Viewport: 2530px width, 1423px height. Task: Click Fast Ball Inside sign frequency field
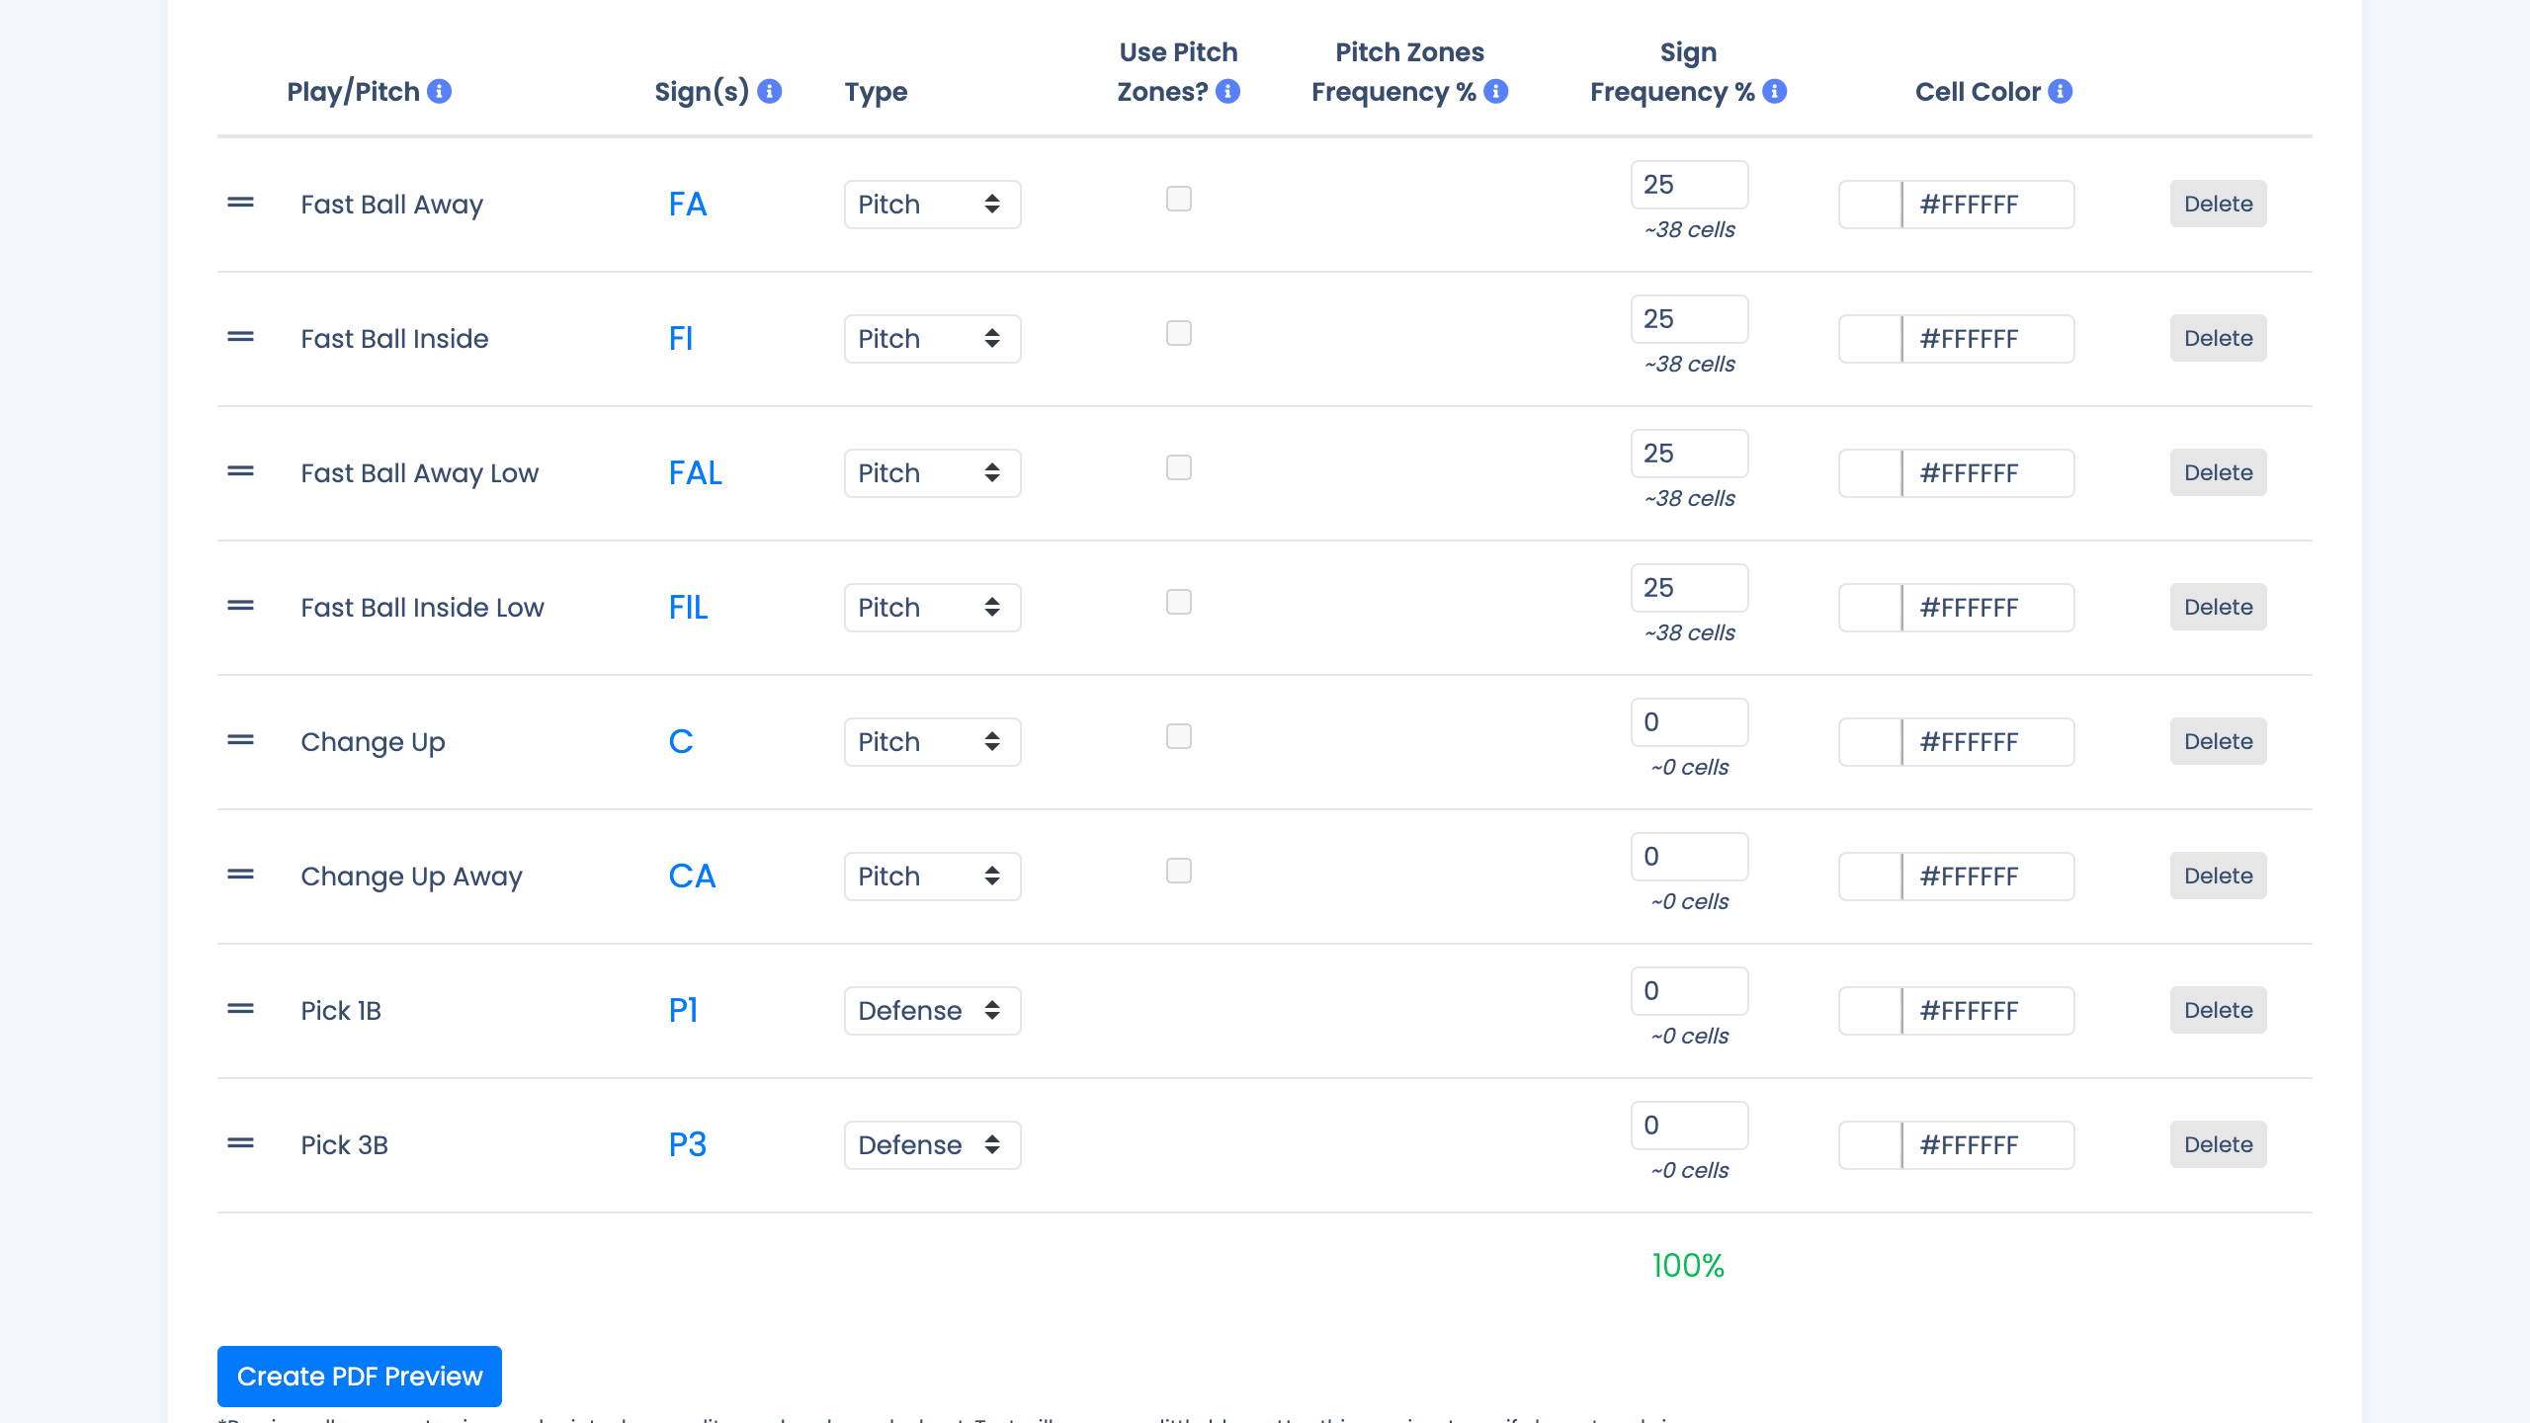click(1688, 319)
